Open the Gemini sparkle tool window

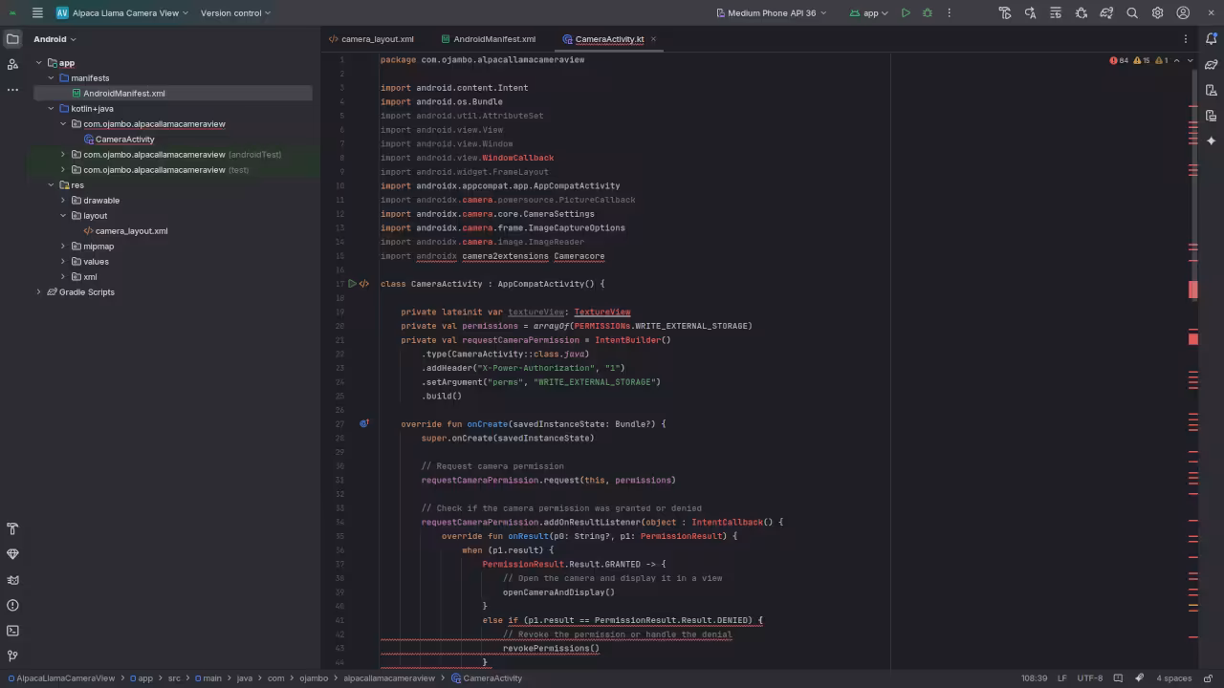pos(1211,140)
